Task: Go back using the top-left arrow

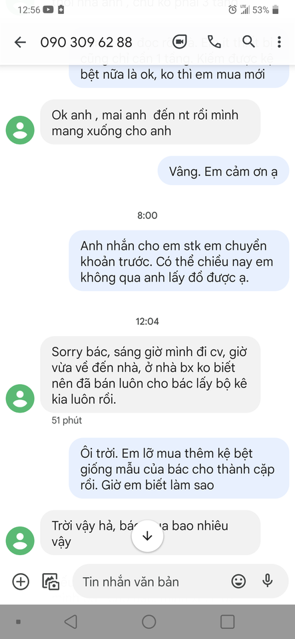Action: 20,42
